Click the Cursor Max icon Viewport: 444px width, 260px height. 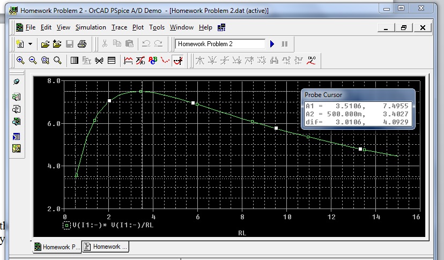249,61
